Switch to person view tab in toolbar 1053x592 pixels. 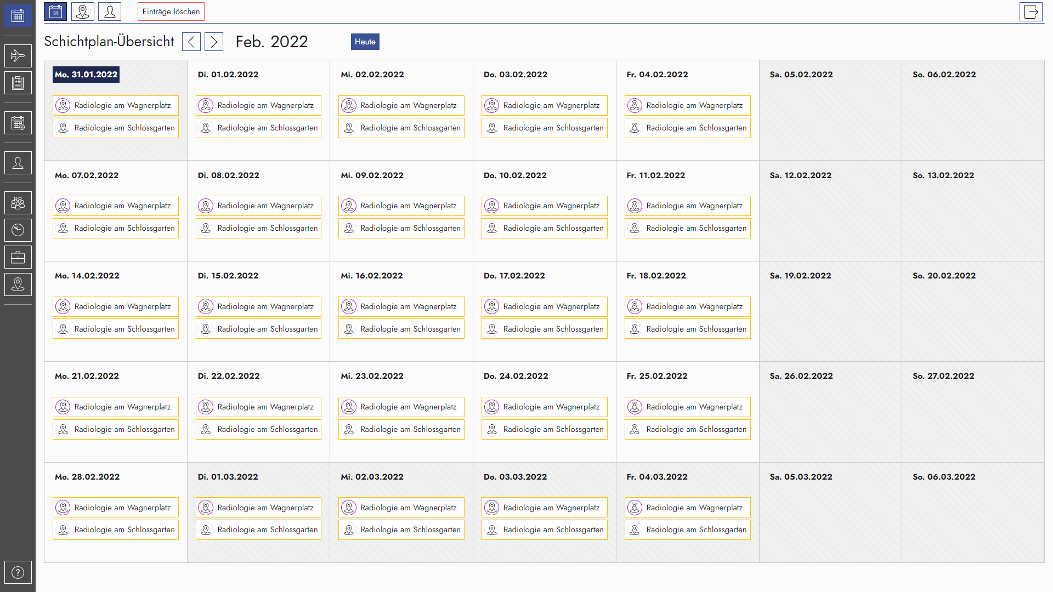(110, 12)
